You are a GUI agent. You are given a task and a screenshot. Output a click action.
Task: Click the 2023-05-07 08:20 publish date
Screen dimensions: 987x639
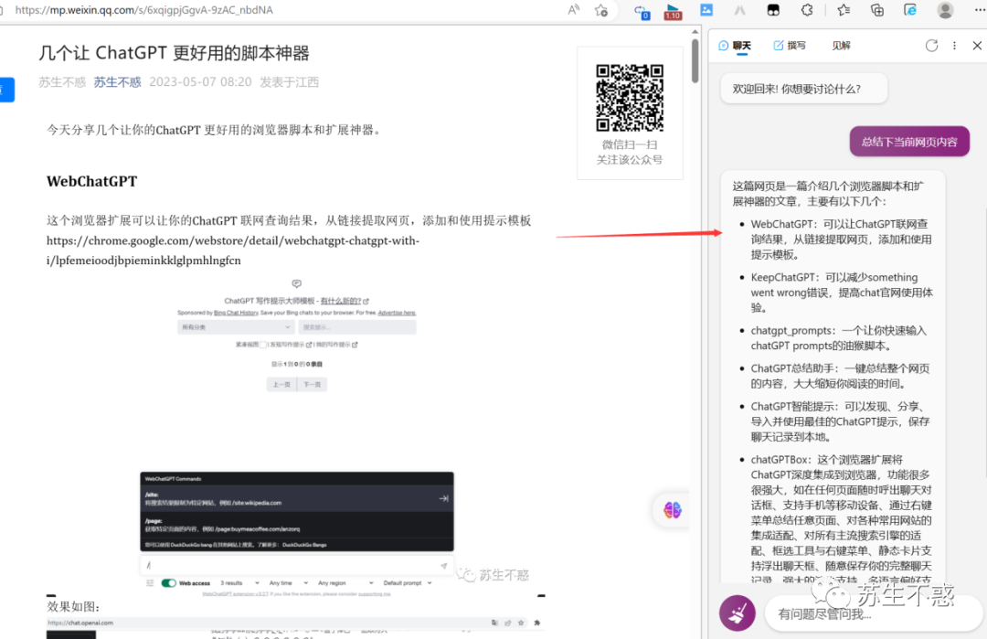(200, 82)
